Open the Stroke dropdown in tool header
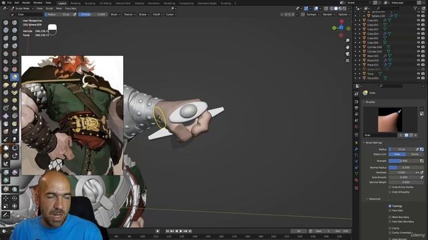Image resolution: width=428 pixels, height=240 pixels. click(144, 15)
